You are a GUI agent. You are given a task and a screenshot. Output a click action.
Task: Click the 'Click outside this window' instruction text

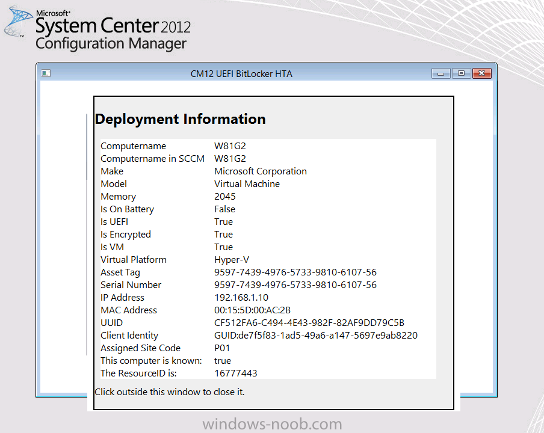coord(170,392)
